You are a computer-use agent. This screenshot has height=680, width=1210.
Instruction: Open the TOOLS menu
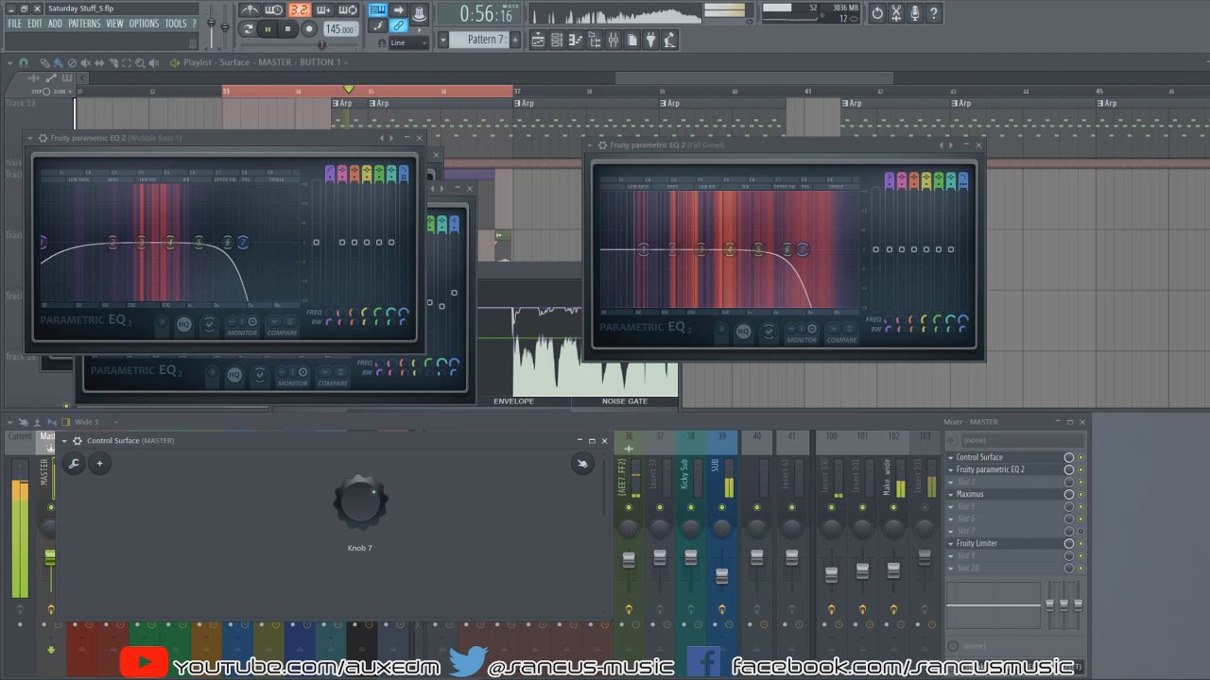tap(176, 24)
